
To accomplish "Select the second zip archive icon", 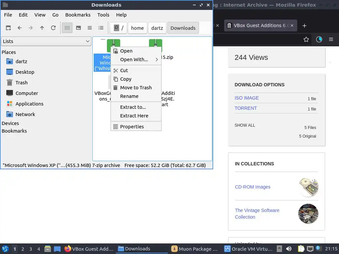I will point(156,43).
